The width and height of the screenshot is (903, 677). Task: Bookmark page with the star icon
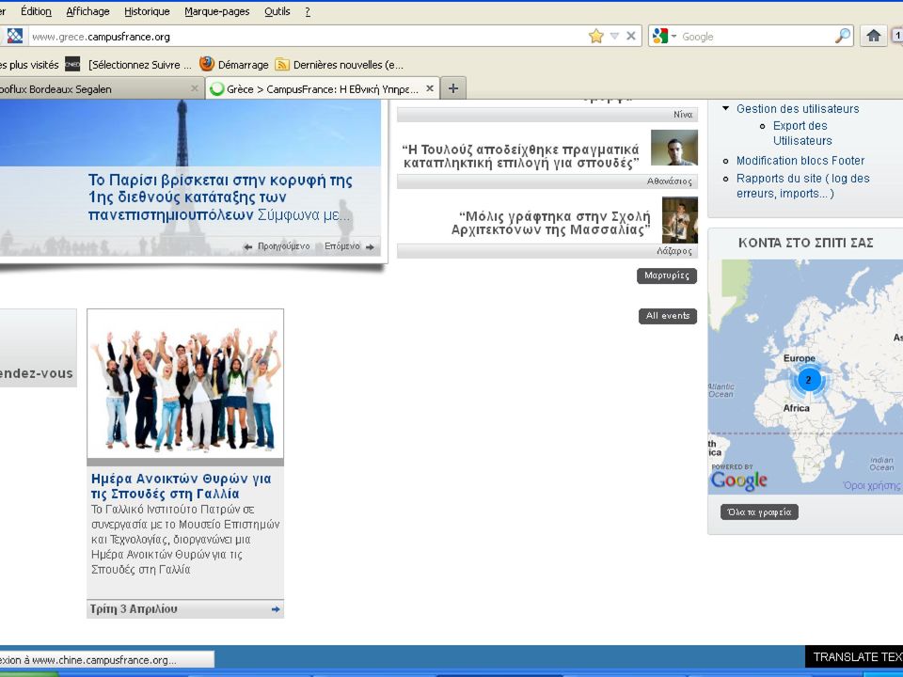(x=596, y=37)
